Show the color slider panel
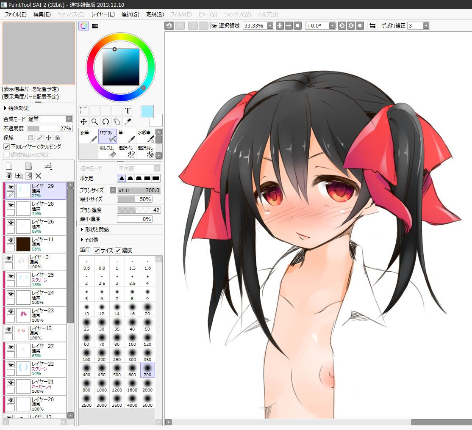This screenshot has height=430, width=472. [95, 26]
